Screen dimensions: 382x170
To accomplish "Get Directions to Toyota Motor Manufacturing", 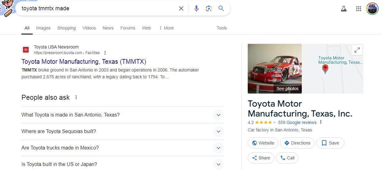I will pyautogui.click(x=297, y=143).
